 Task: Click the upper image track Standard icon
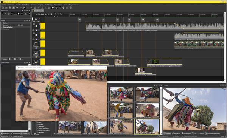click(x=36, y=53)
